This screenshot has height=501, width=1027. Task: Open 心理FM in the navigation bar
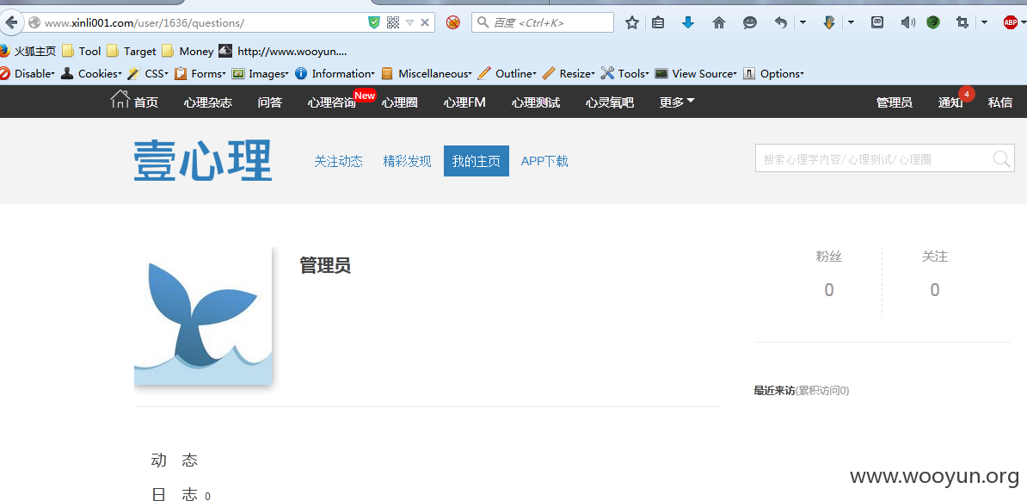(464, 102)
